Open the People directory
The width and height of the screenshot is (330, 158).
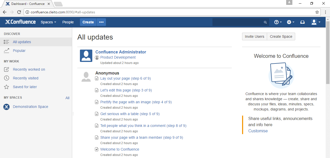click(68, 22)
